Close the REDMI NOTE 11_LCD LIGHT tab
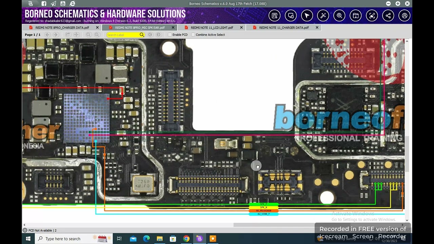Viewport: 434px width, 244px height. point(241,27)
